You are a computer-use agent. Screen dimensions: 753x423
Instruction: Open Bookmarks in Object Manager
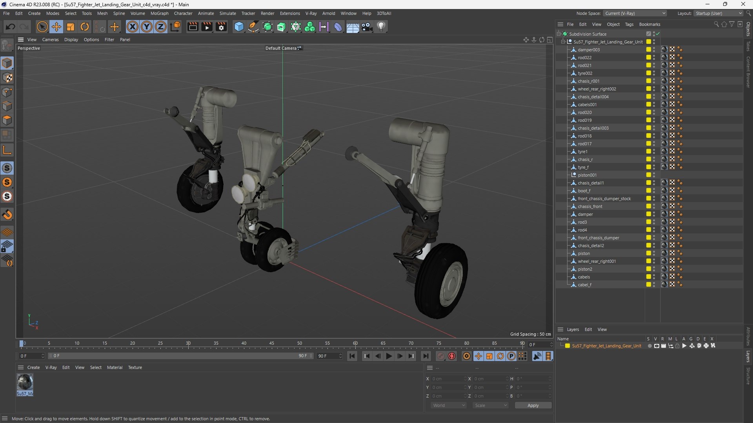tap(649, 24)
